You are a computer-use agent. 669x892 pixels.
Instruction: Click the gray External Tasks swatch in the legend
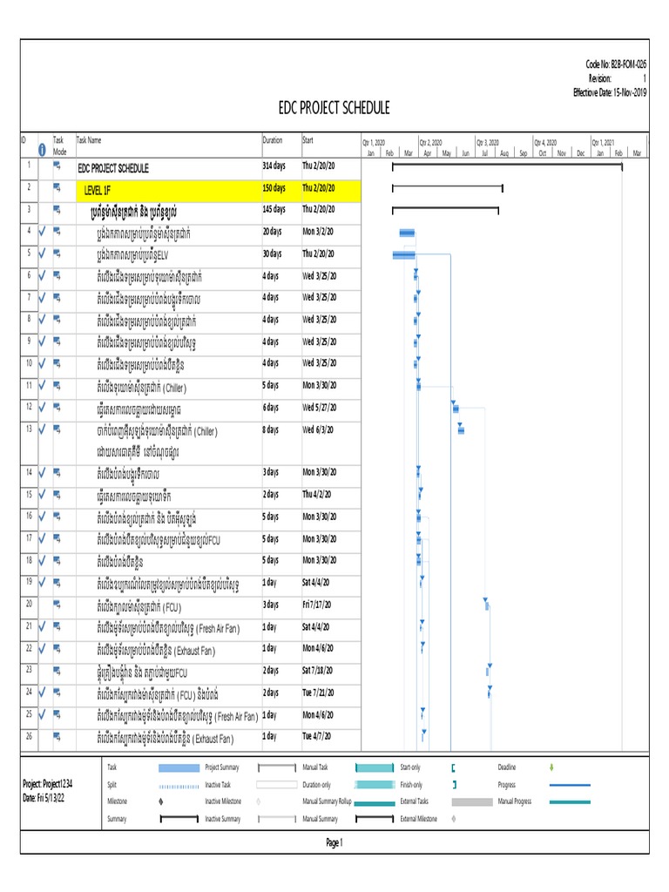pyautogui.click(x=472, y=802)
